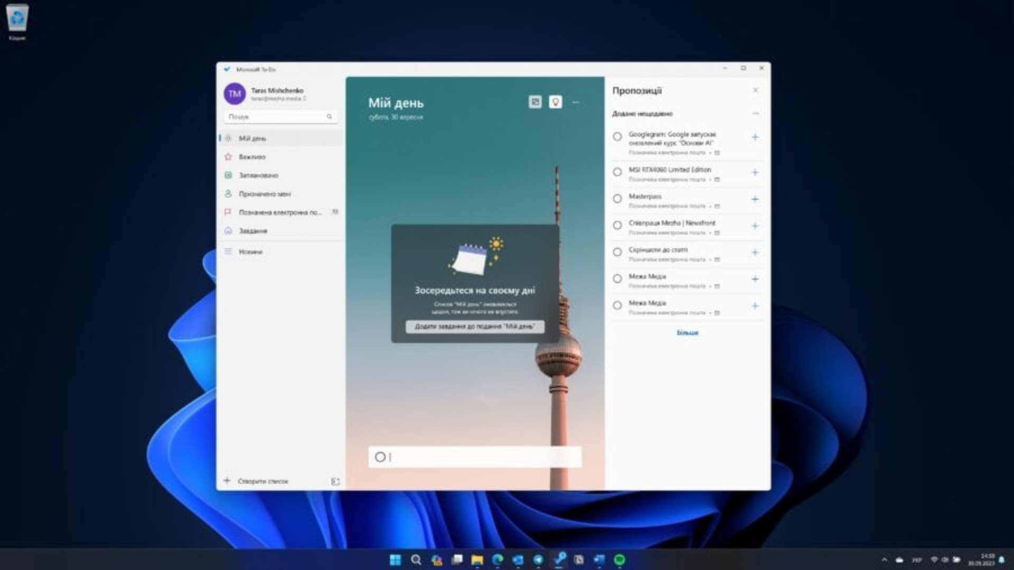This screenshot has width=1014, height=570.
Task: Open the Завдання list in the sidebar
Action: (281, 231)
